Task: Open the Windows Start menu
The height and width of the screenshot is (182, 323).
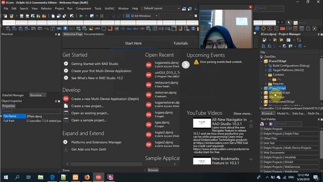Action: [6, 177]
